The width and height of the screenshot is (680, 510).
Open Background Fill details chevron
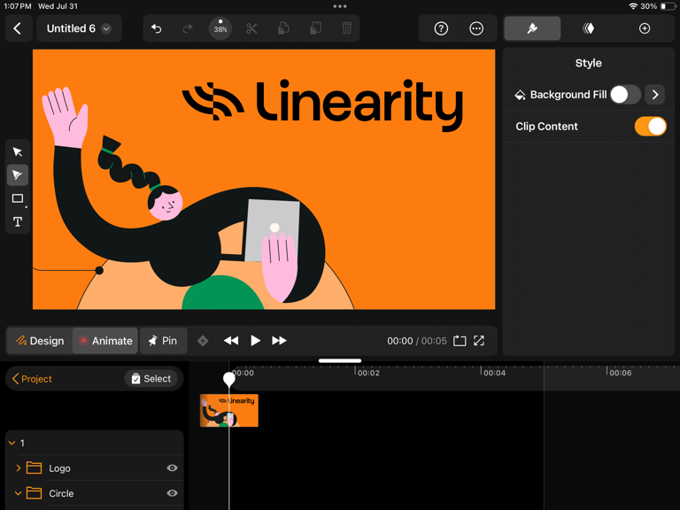pyautogui.click(x=655, y=95)
